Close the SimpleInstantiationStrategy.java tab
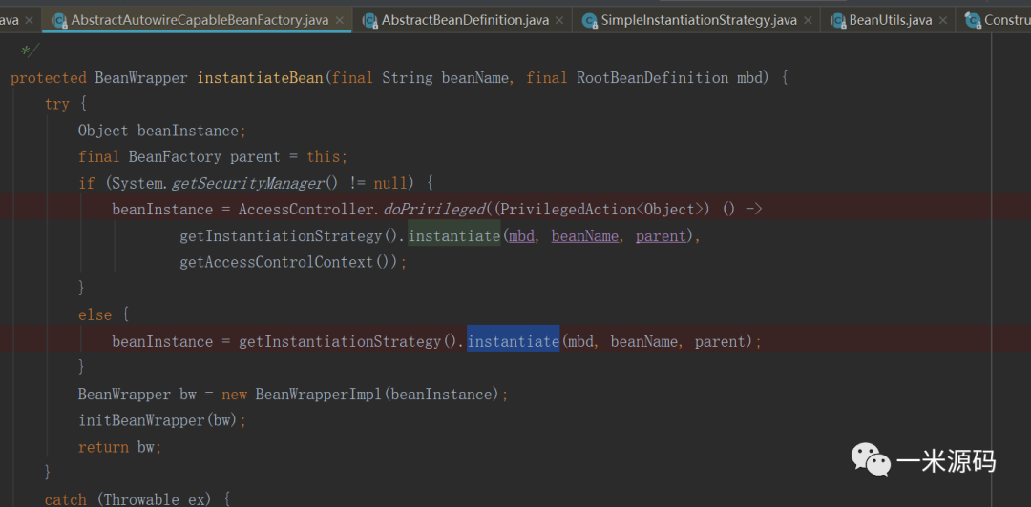Screen dimensions: 1031x507 coord(809,20)
